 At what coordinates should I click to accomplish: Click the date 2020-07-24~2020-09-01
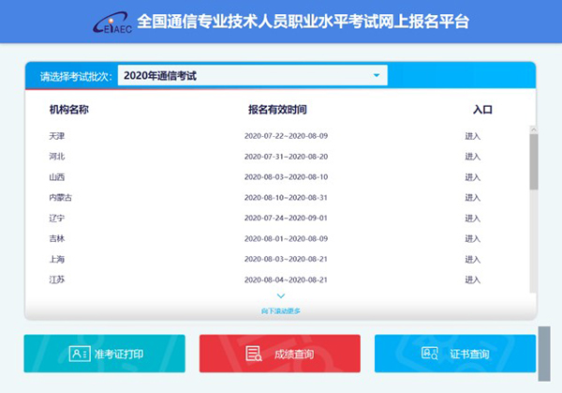tap(286, 218)
